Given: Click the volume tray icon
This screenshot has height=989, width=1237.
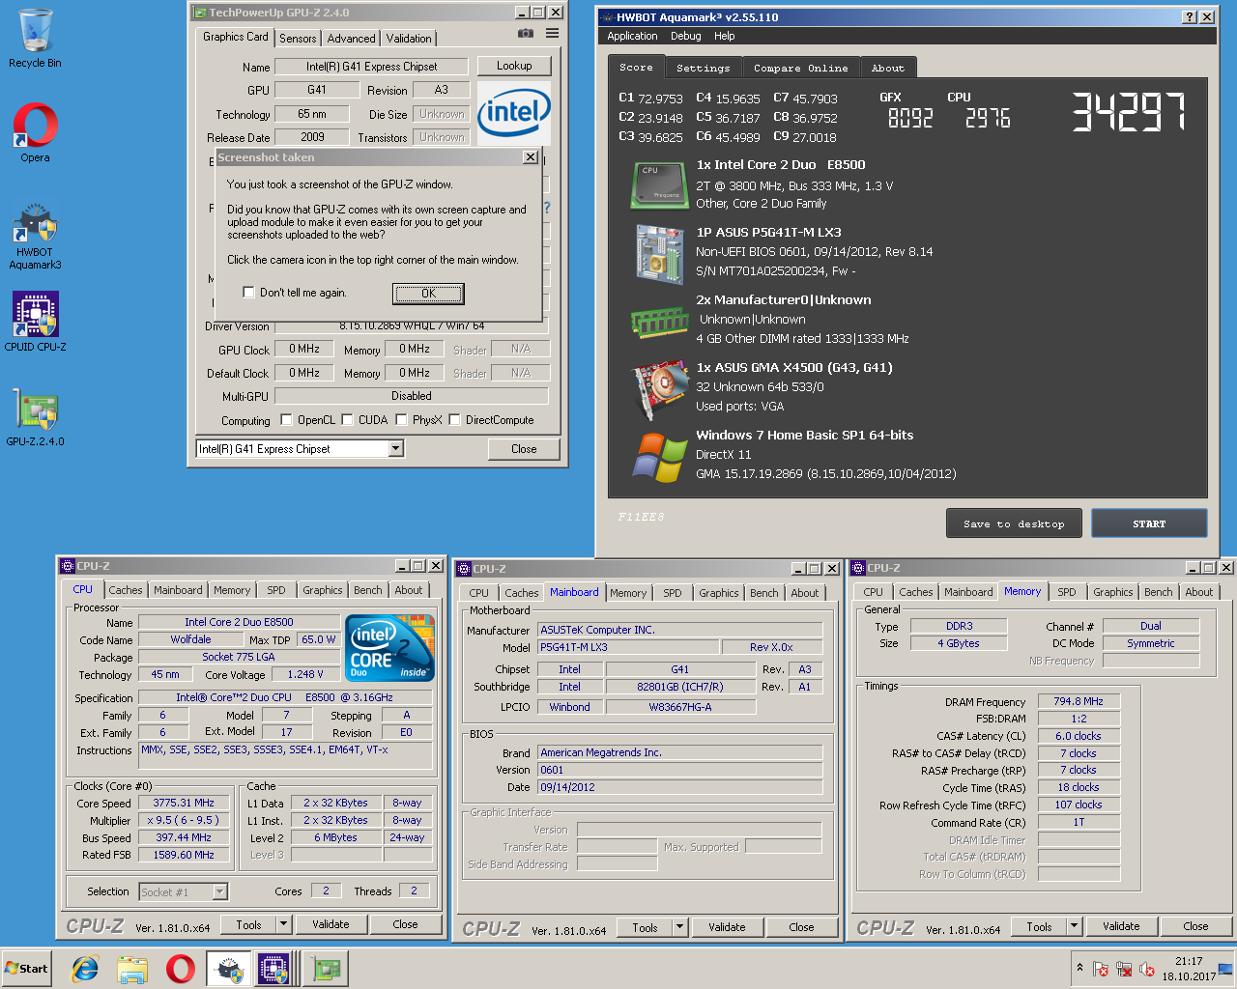Looking at the screenshot, I should click(1147, 969).
